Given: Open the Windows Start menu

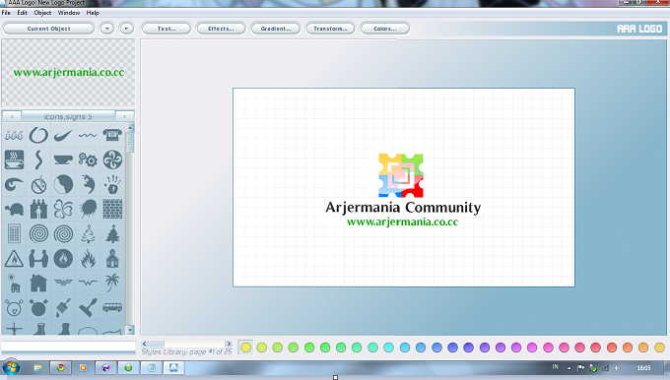Looking at the screenshot, I should click(11, 367).
